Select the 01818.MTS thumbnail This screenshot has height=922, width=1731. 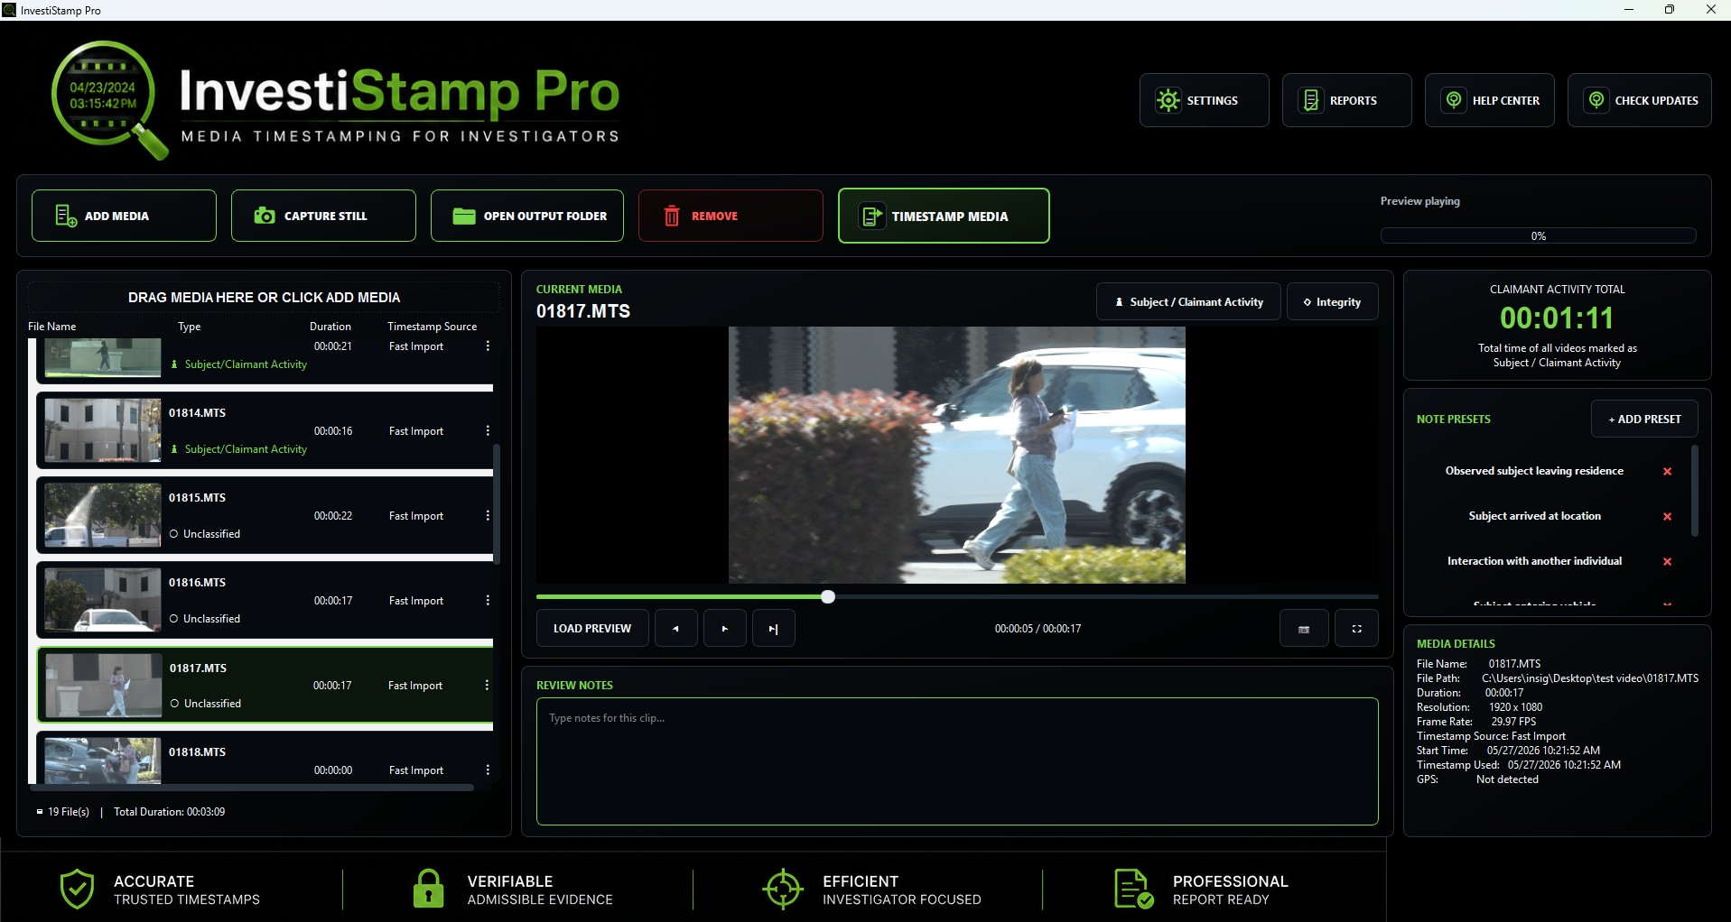tap(103, 761)
